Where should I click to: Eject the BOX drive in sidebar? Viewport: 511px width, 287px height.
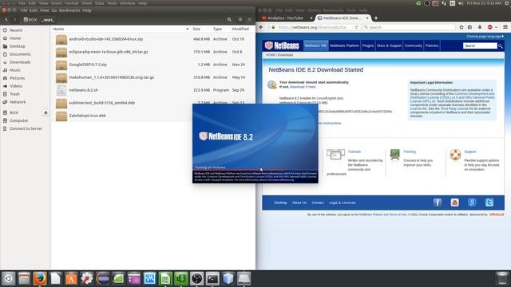46,112
